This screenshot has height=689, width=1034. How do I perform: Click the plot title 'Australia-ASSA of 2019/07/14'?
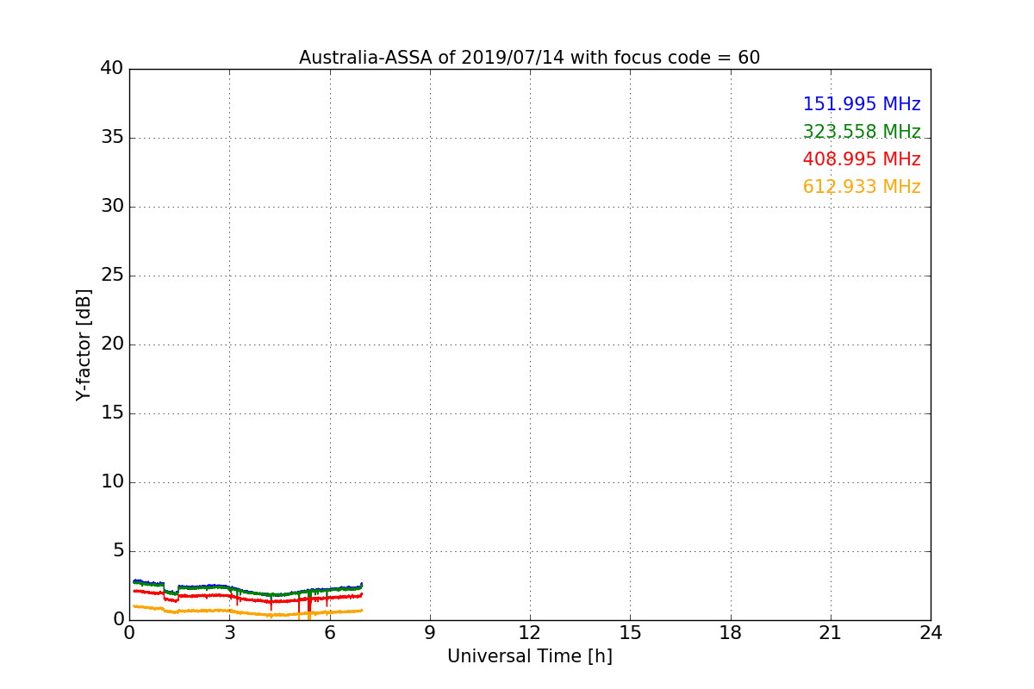[433, 58]
